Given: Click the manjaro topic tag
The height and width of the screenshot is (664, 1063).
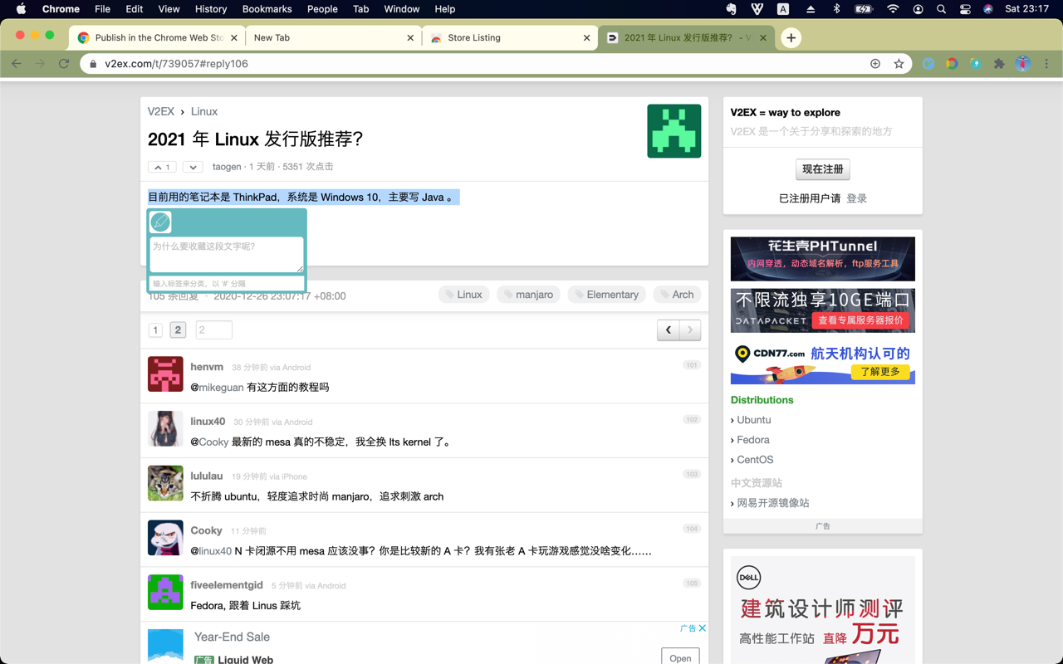Looking at the screenshot, I should 528,294.
